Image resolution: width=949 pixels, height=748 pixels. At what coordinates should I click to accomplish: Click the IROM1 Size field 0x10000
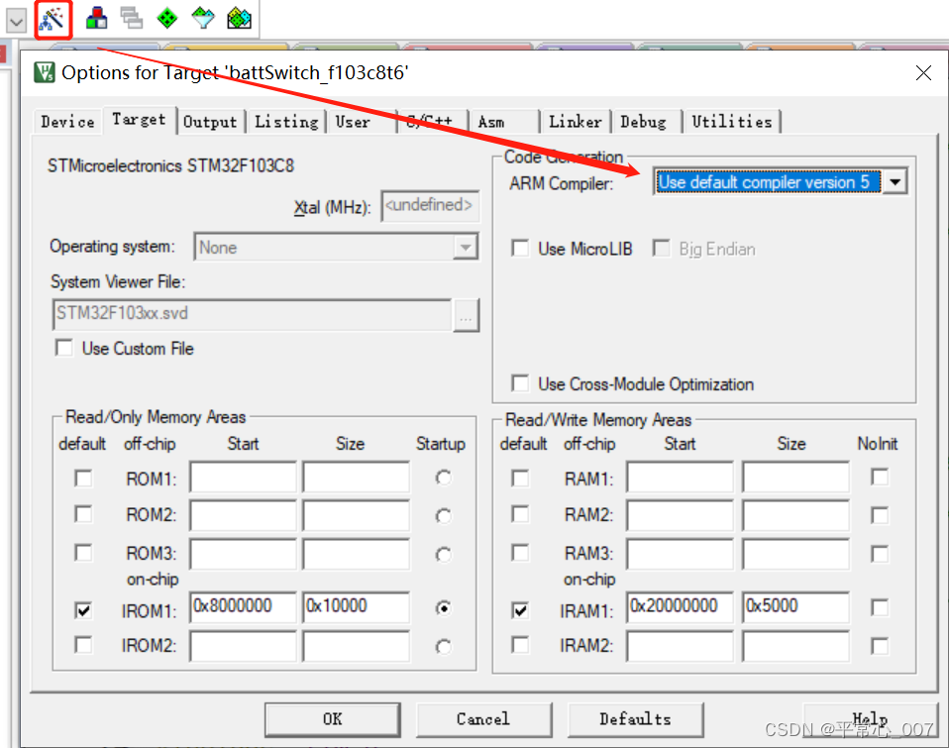(x=357, y=607)
